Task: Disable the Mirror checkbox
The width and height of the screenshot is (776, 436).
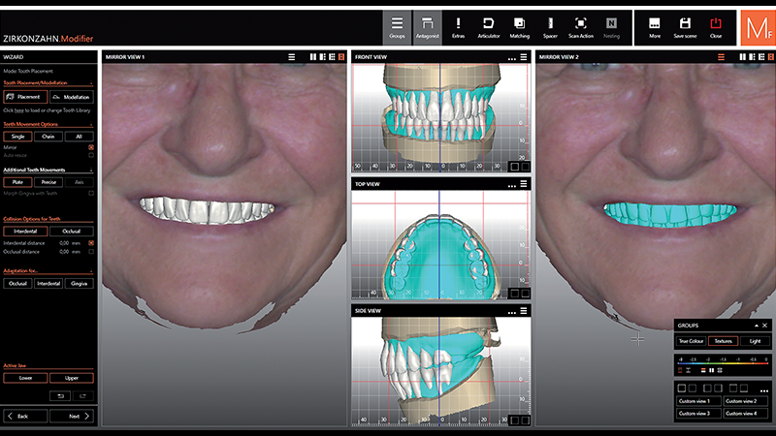Action: tap(91, 147)
